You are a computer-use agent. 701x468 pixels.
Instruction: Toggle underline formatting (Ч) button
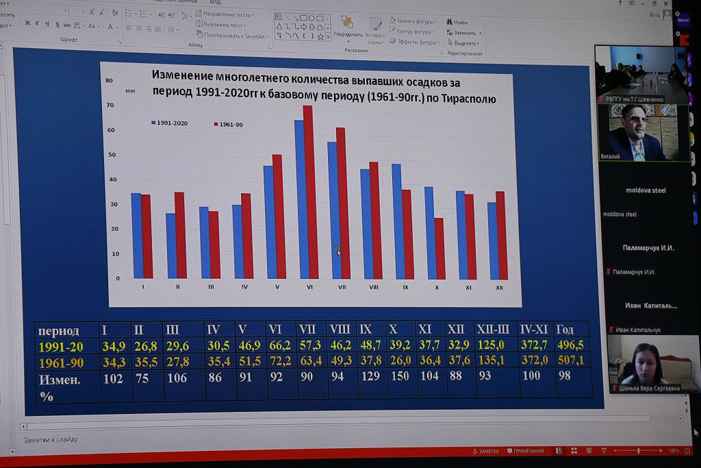coord(47,24)
